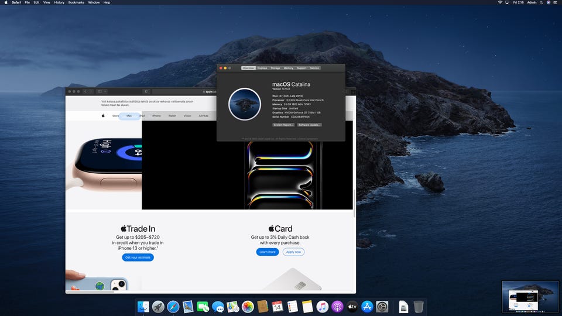Switch to Support tab in About This Mac
Image resolution: width=562 pixels, height=316 pixels.
click(302, 68)
